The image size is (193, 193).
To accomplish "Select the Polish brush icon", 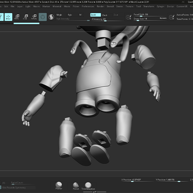I will click(76, 186).
